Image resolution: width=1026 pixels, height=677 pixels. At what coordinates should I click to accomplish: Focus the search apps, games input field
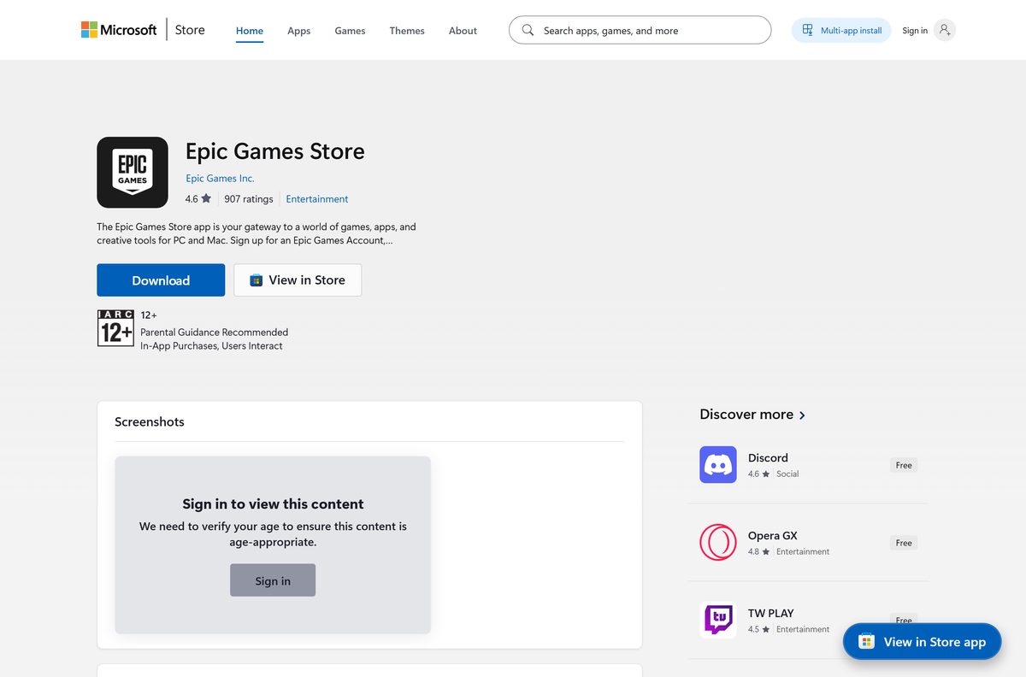640,30
